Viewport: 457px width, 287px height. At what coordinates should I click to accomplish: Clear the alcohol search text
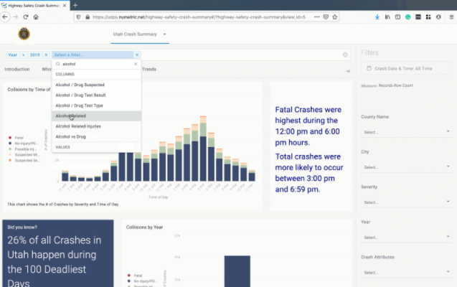point(136,64)
